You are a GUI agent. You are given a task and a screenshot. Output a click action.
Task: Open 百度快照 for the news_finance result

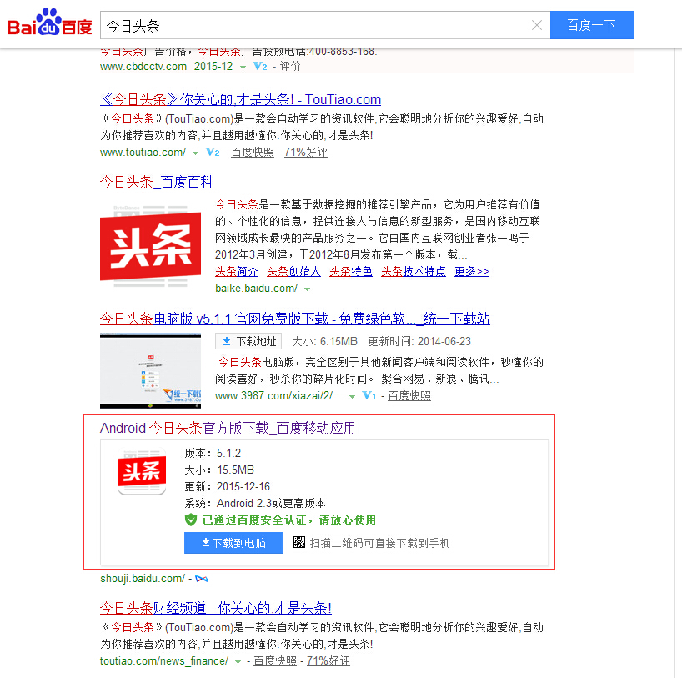275,661
